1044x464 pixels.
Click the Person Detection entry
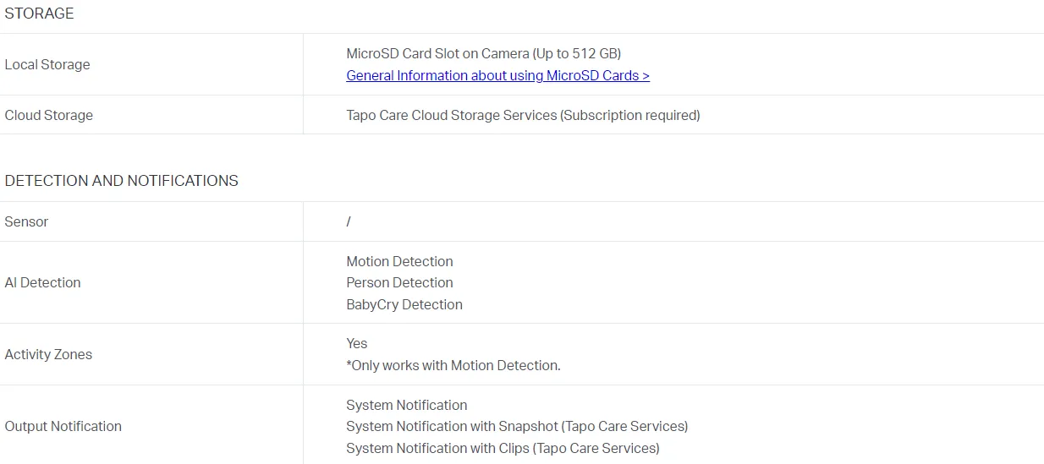(399, 282)
